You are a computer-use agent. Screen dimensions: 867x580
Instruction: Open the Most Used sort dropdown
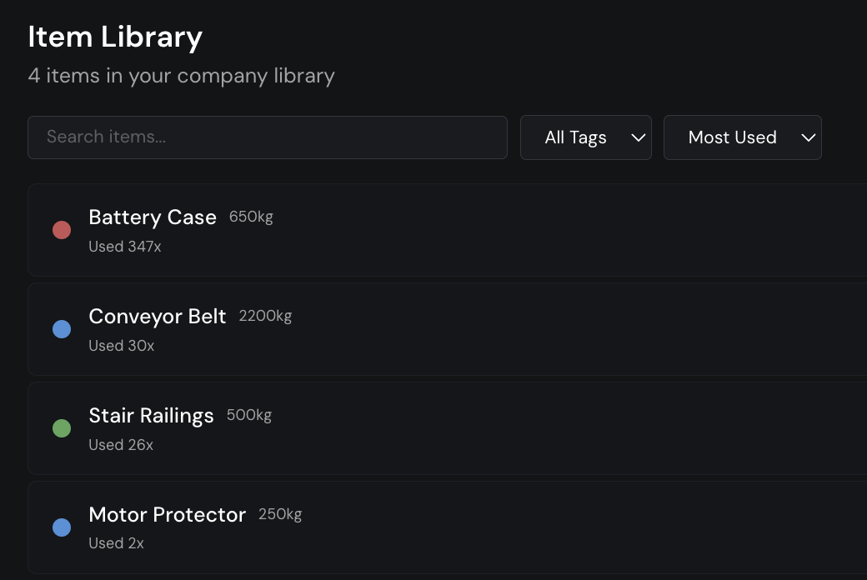[742, 137]
